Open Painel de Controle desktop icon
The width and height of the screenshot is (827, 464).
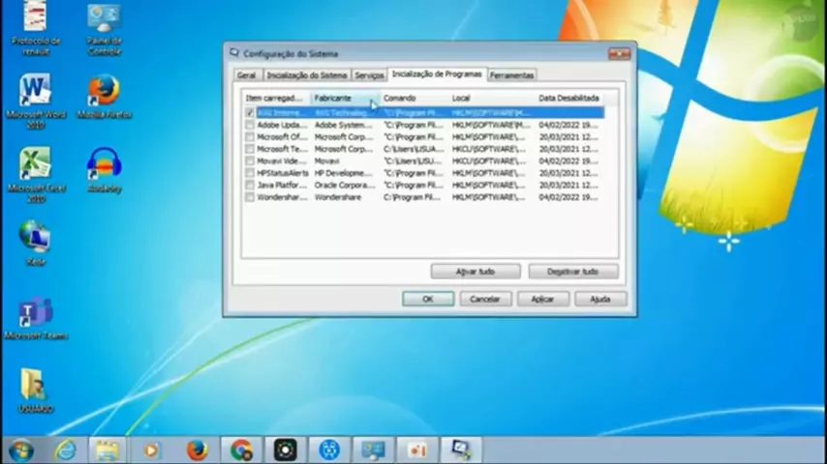coord(104,28)
